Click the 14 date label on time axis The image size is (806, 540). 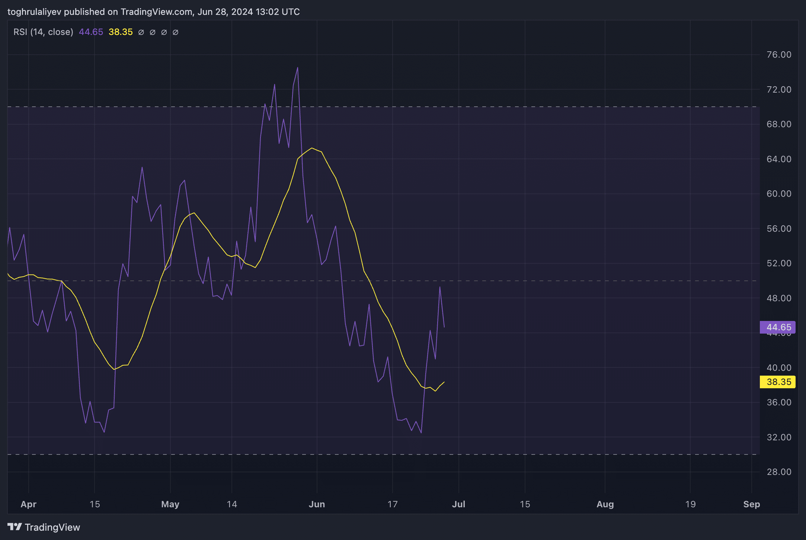click(232, 504)
